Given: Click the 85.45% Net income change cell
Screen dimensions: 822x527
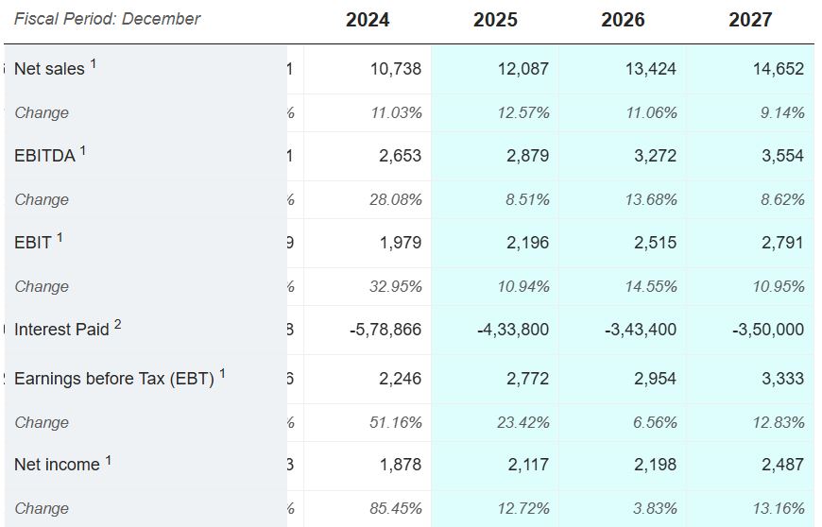Looking at the screenshot, I should [x=395, y=508].
